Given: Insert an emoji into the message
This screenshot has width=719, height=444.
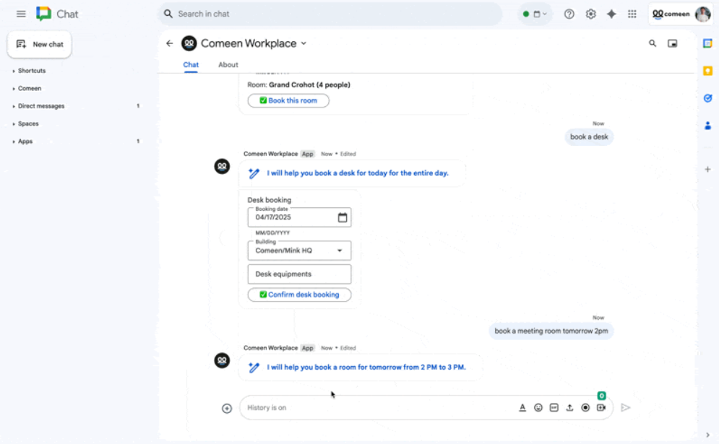Looking at the screenshot, I should [x=538, y=407].
